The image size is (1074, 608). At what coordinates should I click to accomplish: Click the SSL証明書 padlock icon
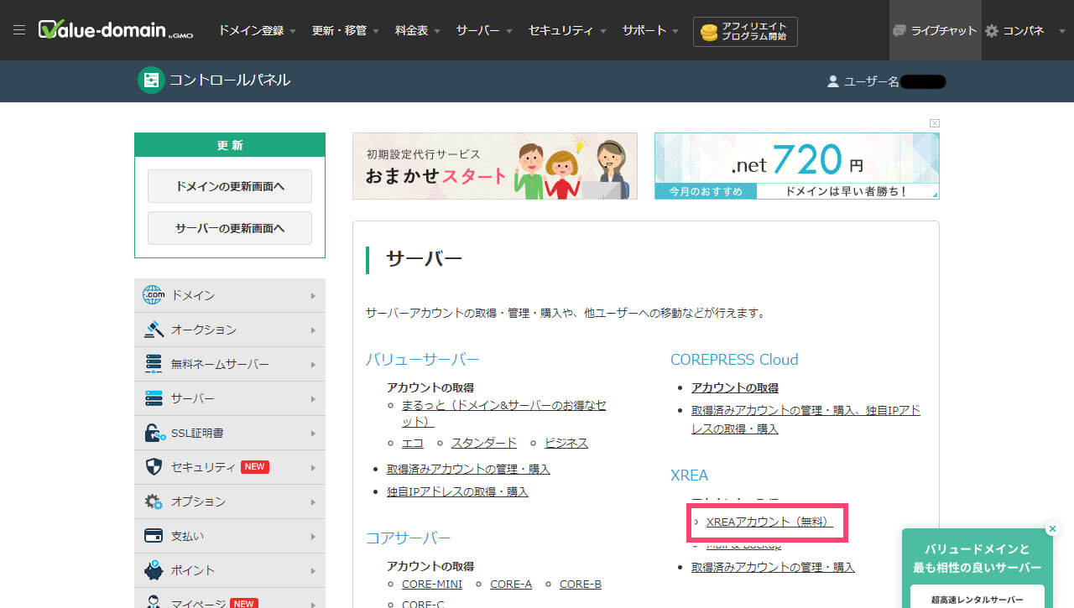154,433
